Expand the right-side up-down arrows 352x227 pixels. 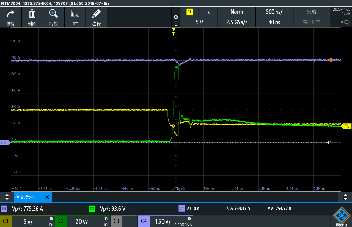tap(345, 197)
